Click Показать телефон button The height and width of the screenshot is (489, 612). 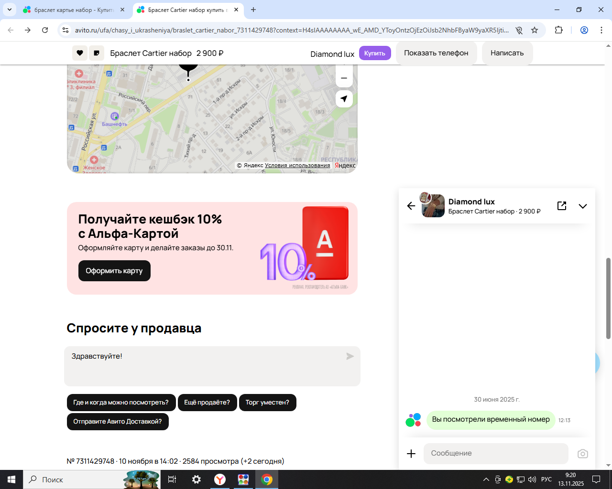[436, 53]
